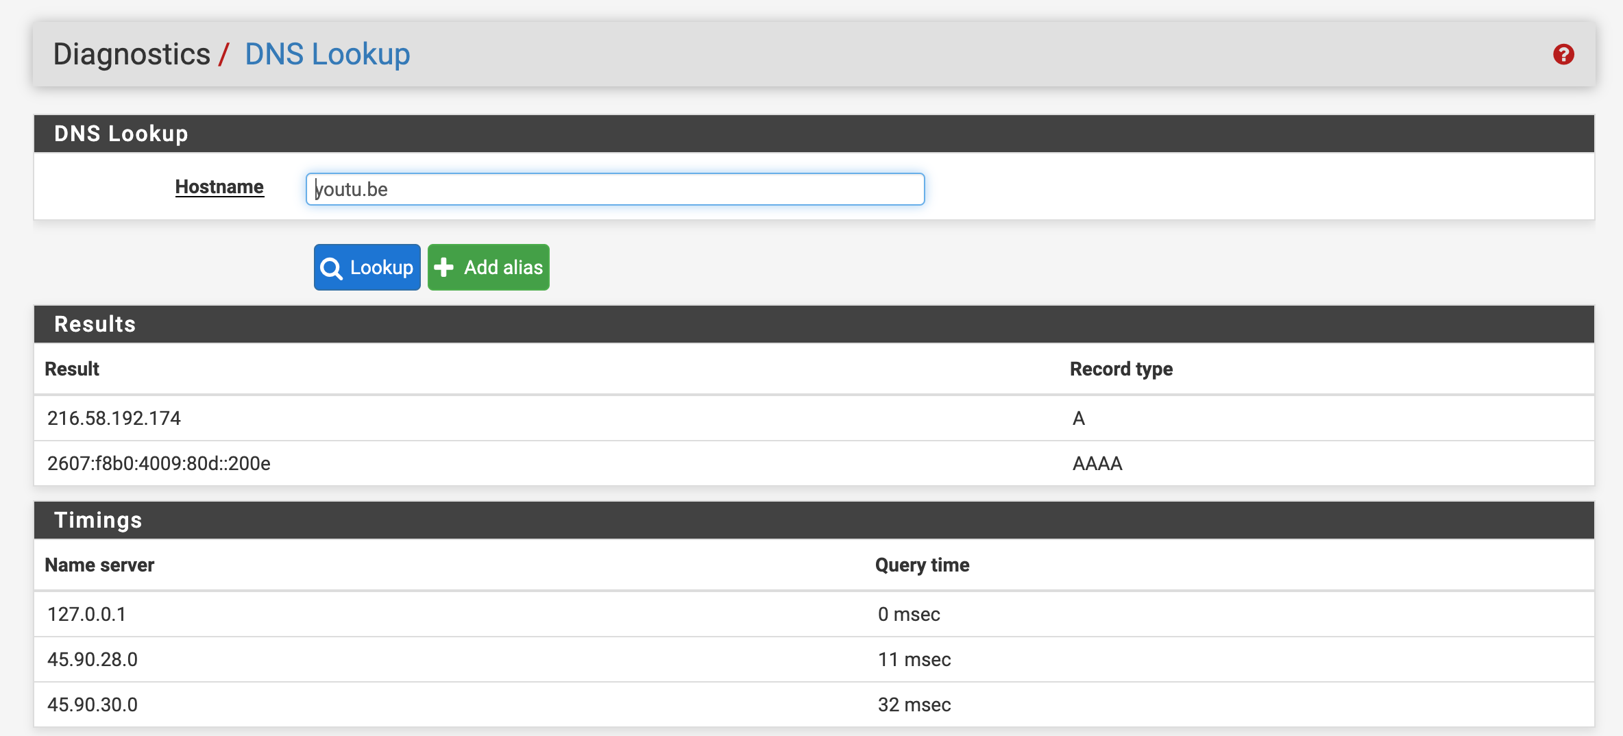The image size is (1623, 736).
Task: Open the red help question-mark icon
Action: click(x=1563, y=54)
